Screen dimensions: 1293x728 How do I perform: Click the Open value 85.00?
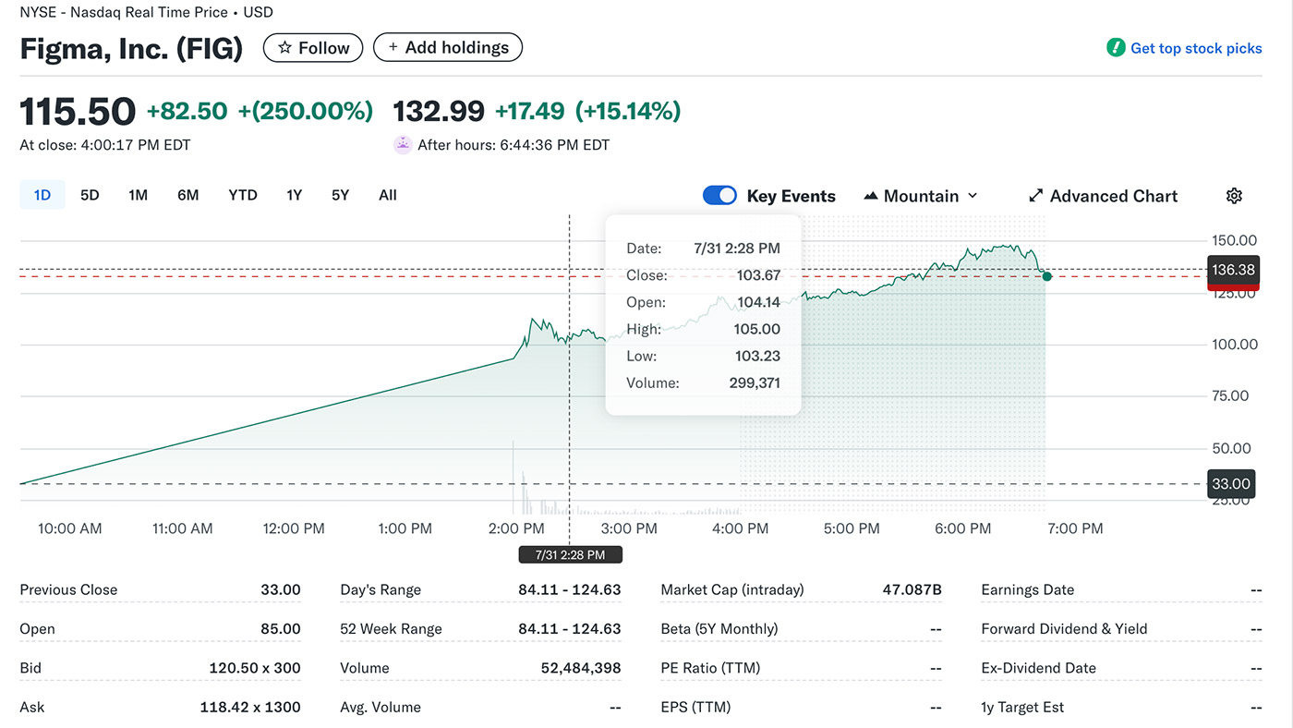click(x=281, y=629)
